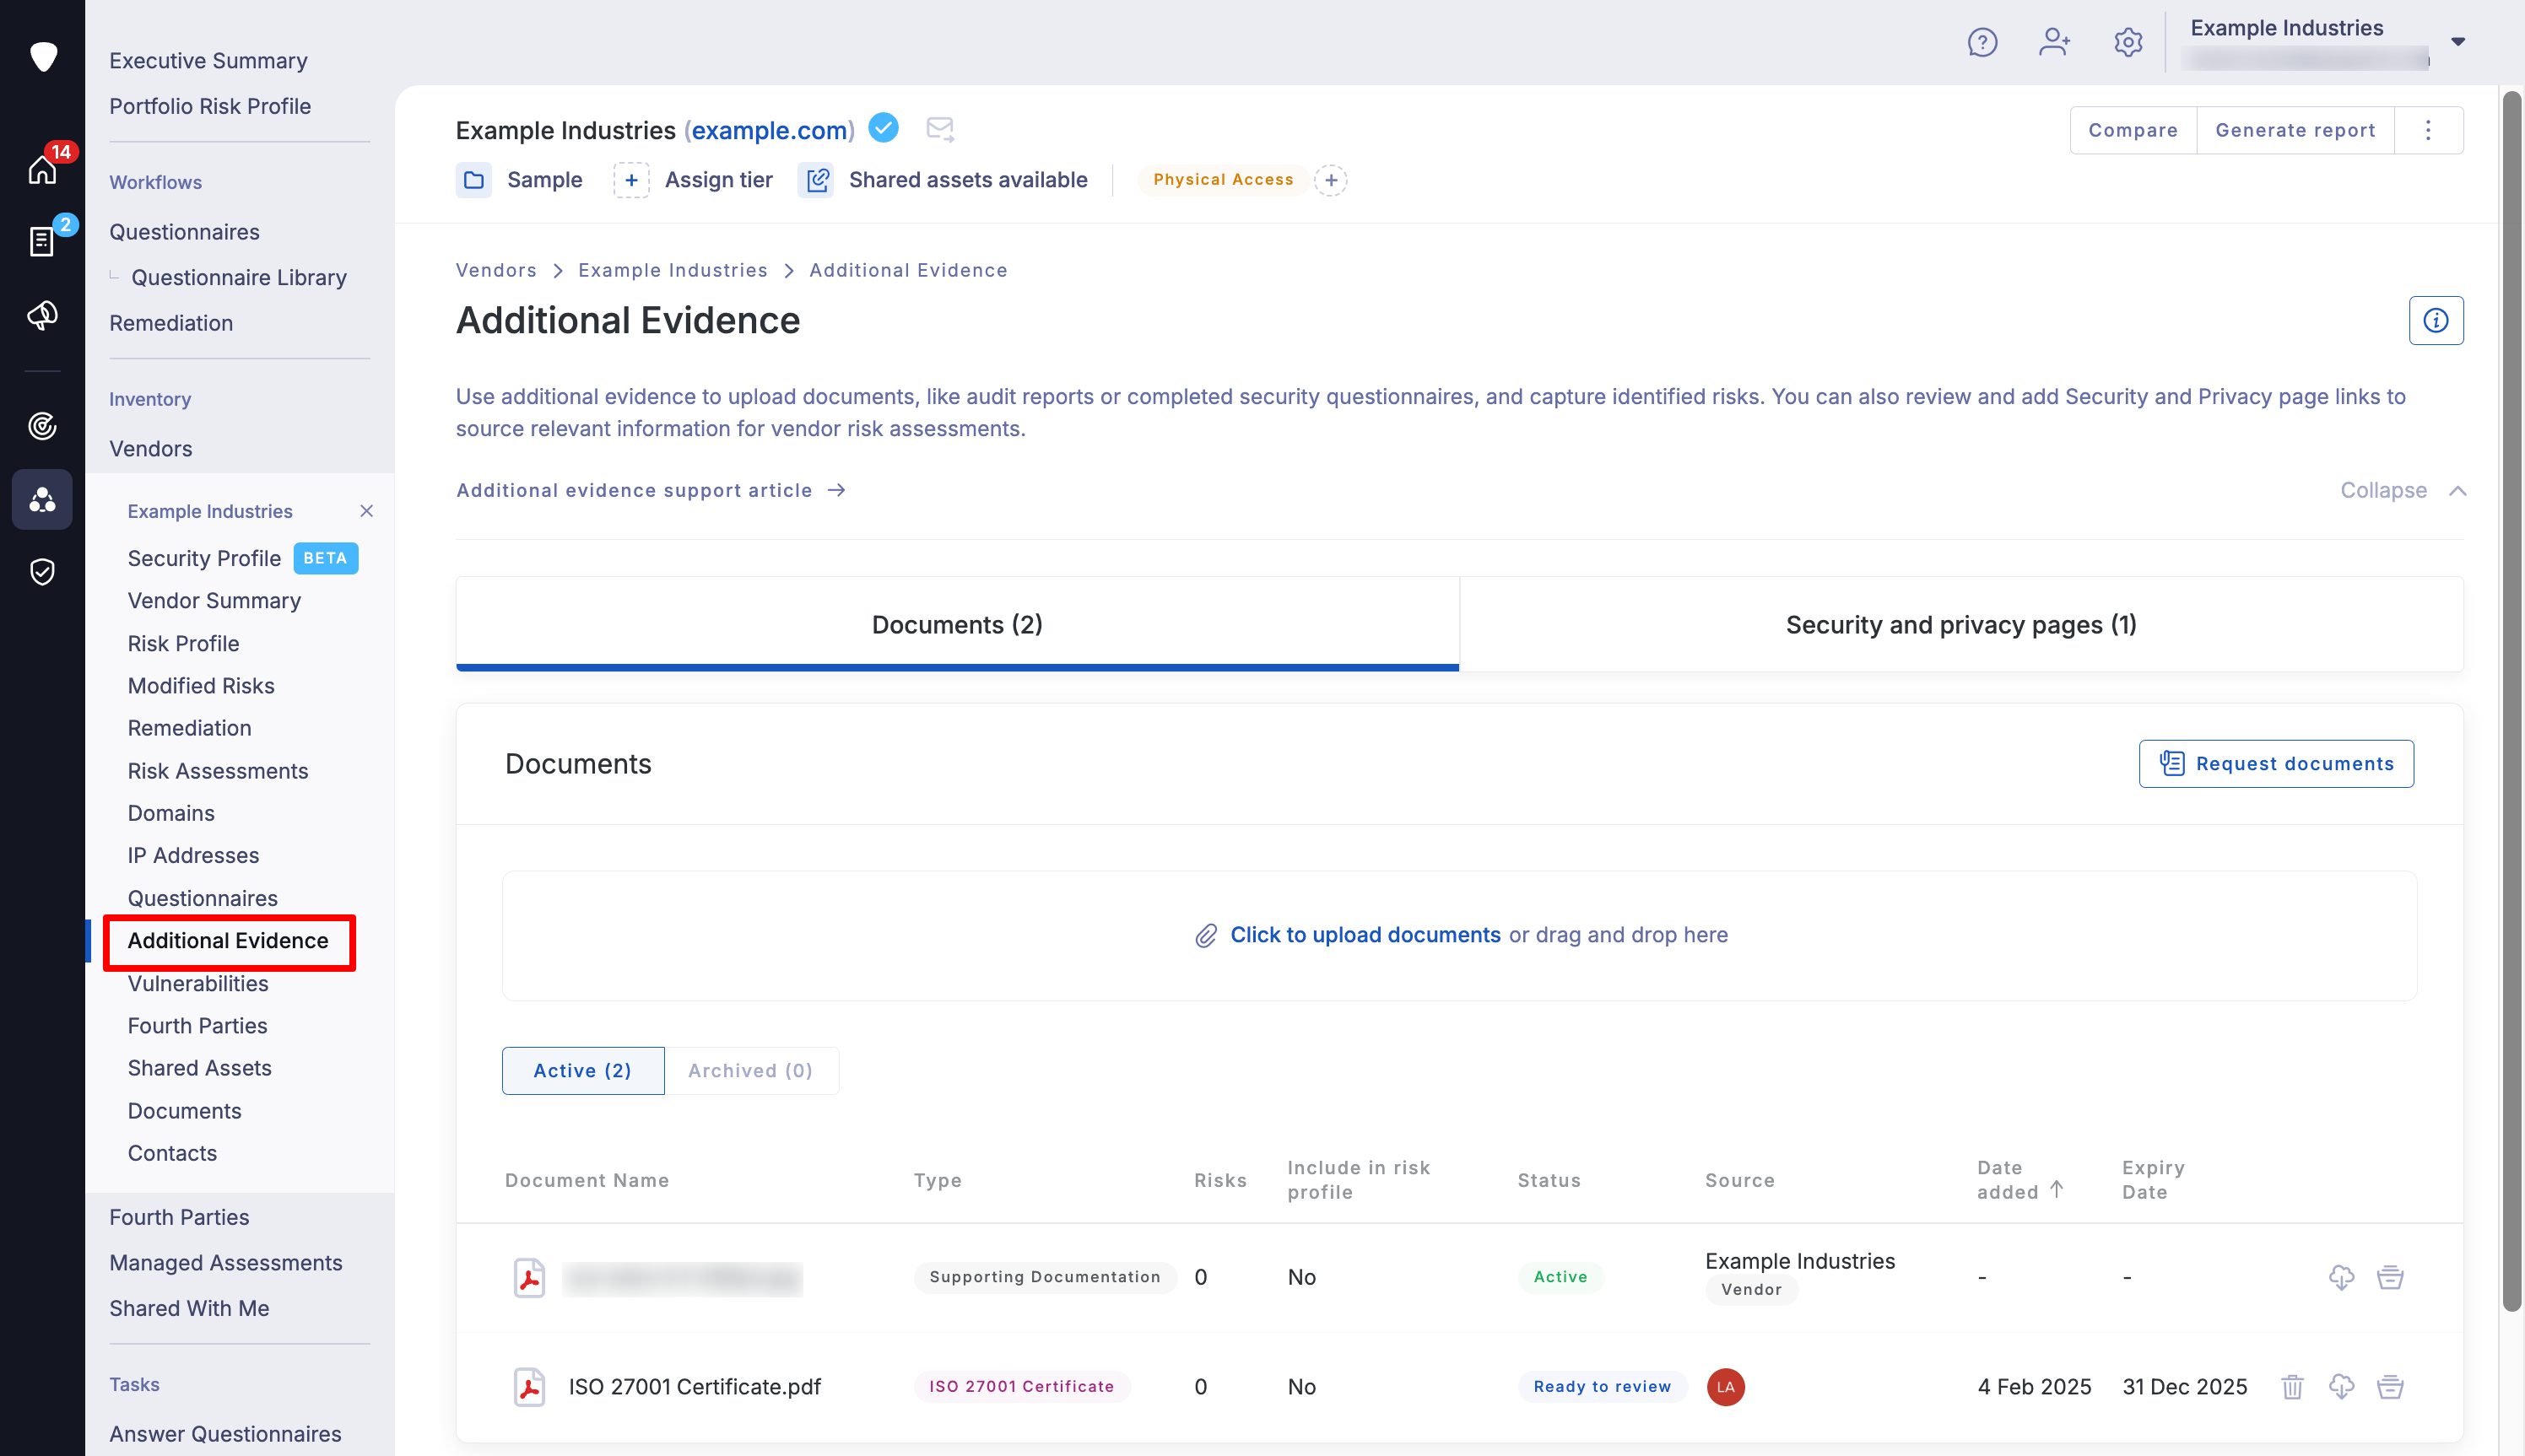Add a label with the plus circle icon
Screen dimensions: 2525x1456
(x=1331, y=180)
